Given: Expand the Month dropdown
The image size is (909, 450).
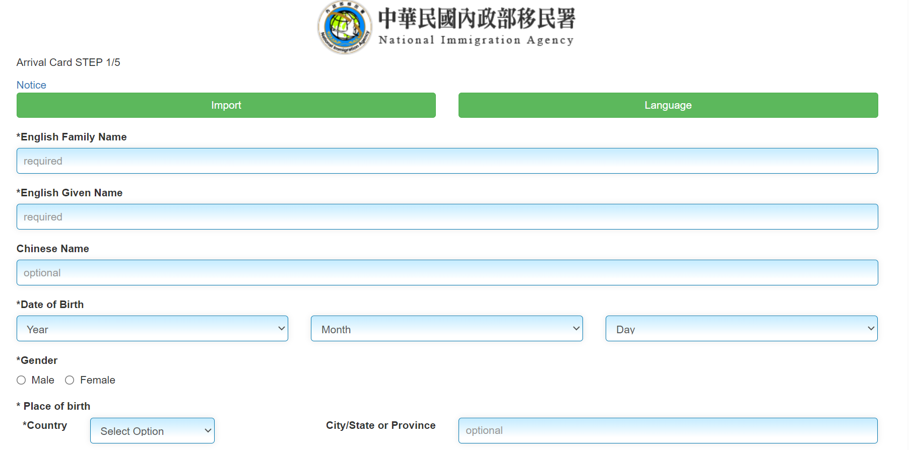Looking at the screenshot, I should pos(446,329).
